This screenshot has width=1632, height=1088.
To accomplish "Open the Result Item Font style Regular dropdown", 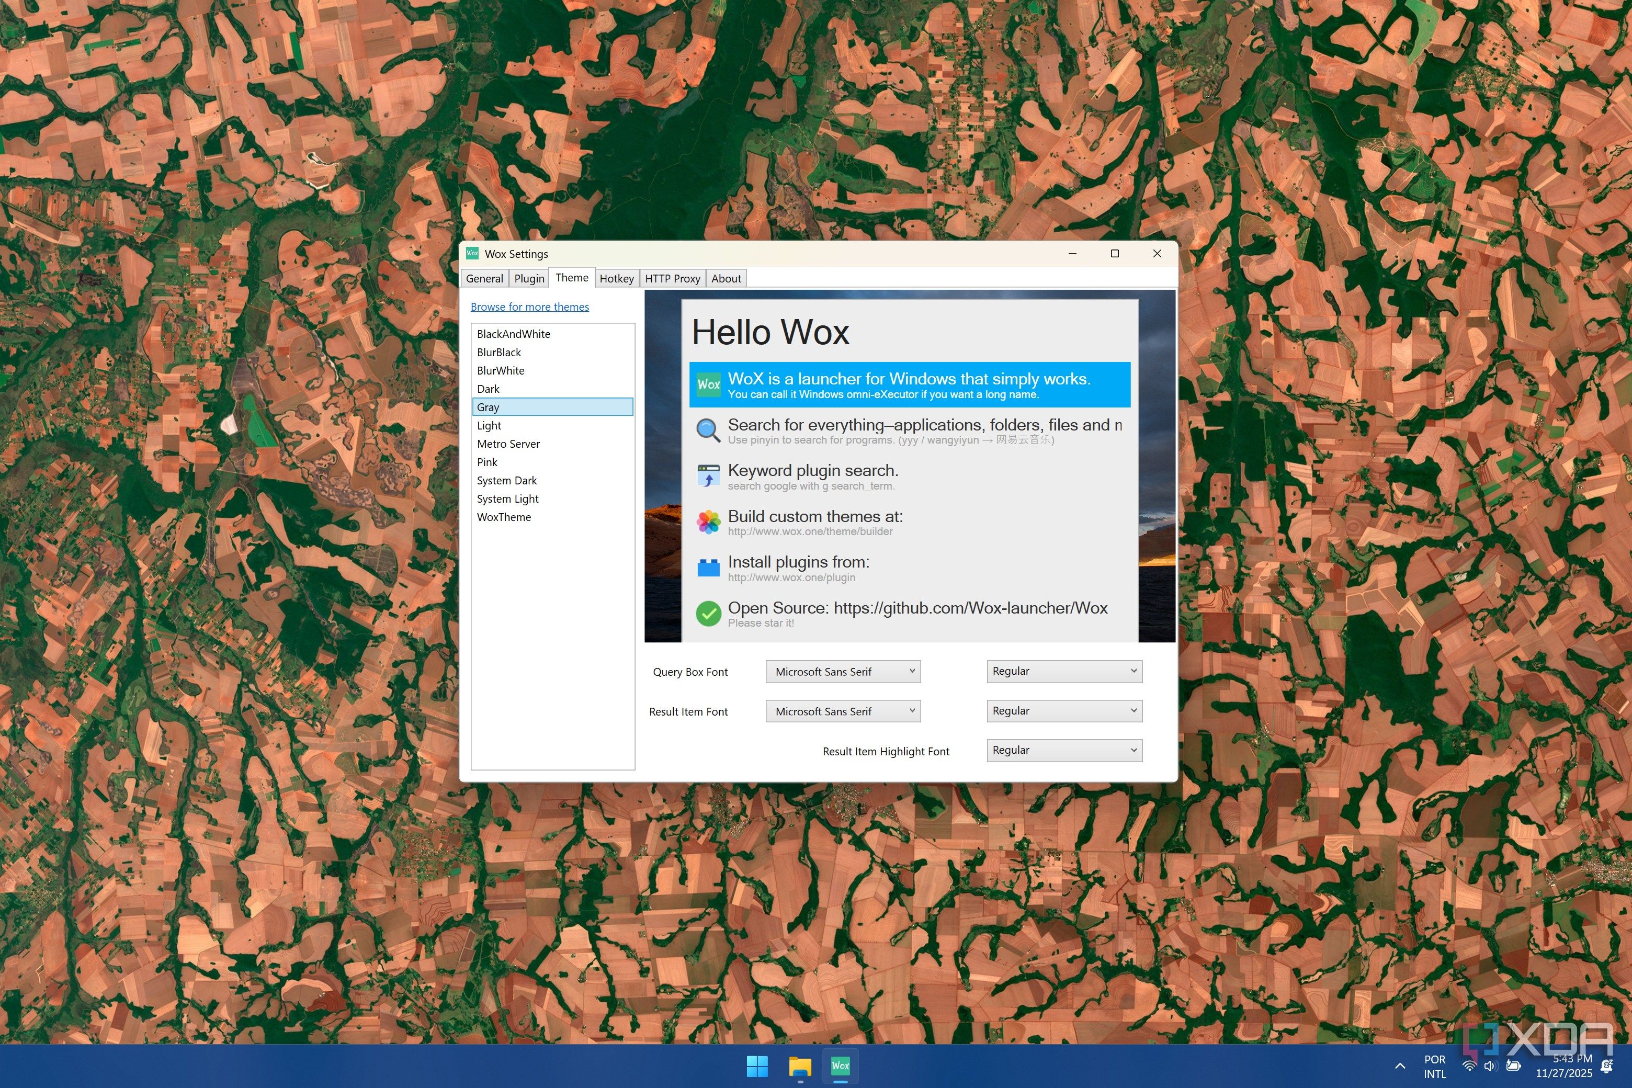I will 1064,710.
